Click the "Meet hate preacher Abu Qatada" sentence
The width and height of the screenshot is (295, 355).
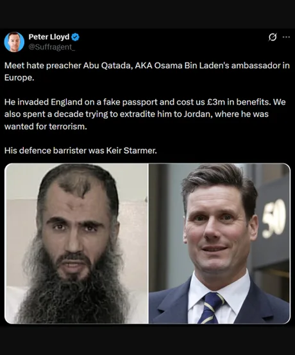click(67, 66)
